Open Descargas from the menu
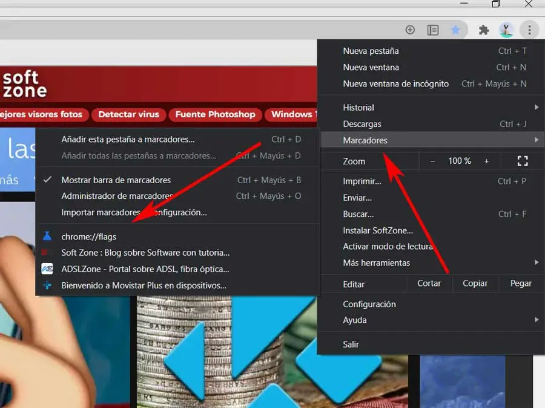545x408 pixels. (431, 124)
